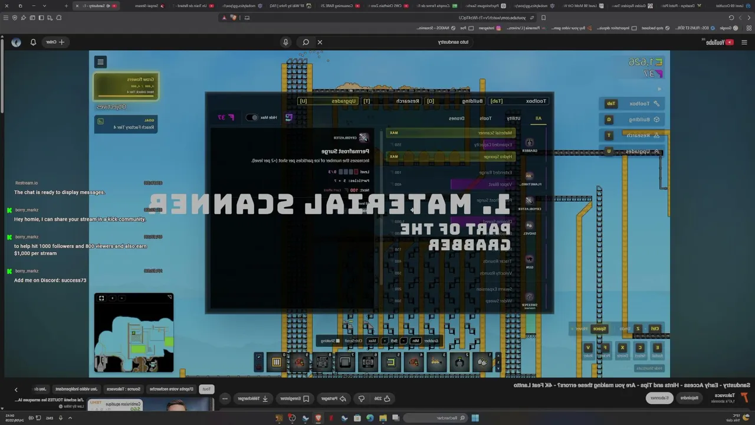Click the Hide Shortcuts button in game

tap(649, 368)
